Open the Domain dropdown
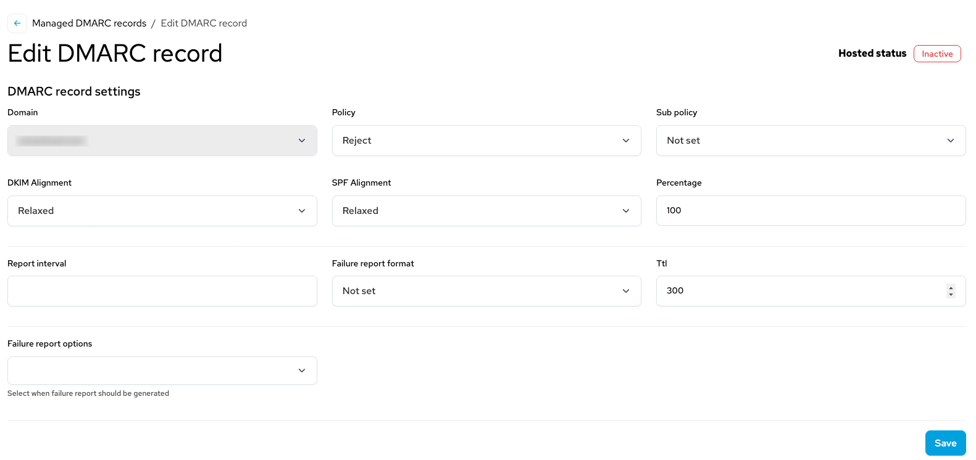 tap(162, 141)
